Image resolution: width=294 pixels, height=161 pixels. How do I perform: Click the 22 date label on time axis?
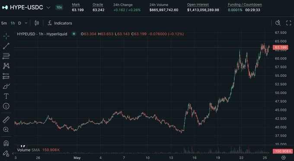click(x=241, y=158)
